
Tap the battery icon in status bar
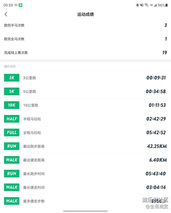(x=166, y=5)
